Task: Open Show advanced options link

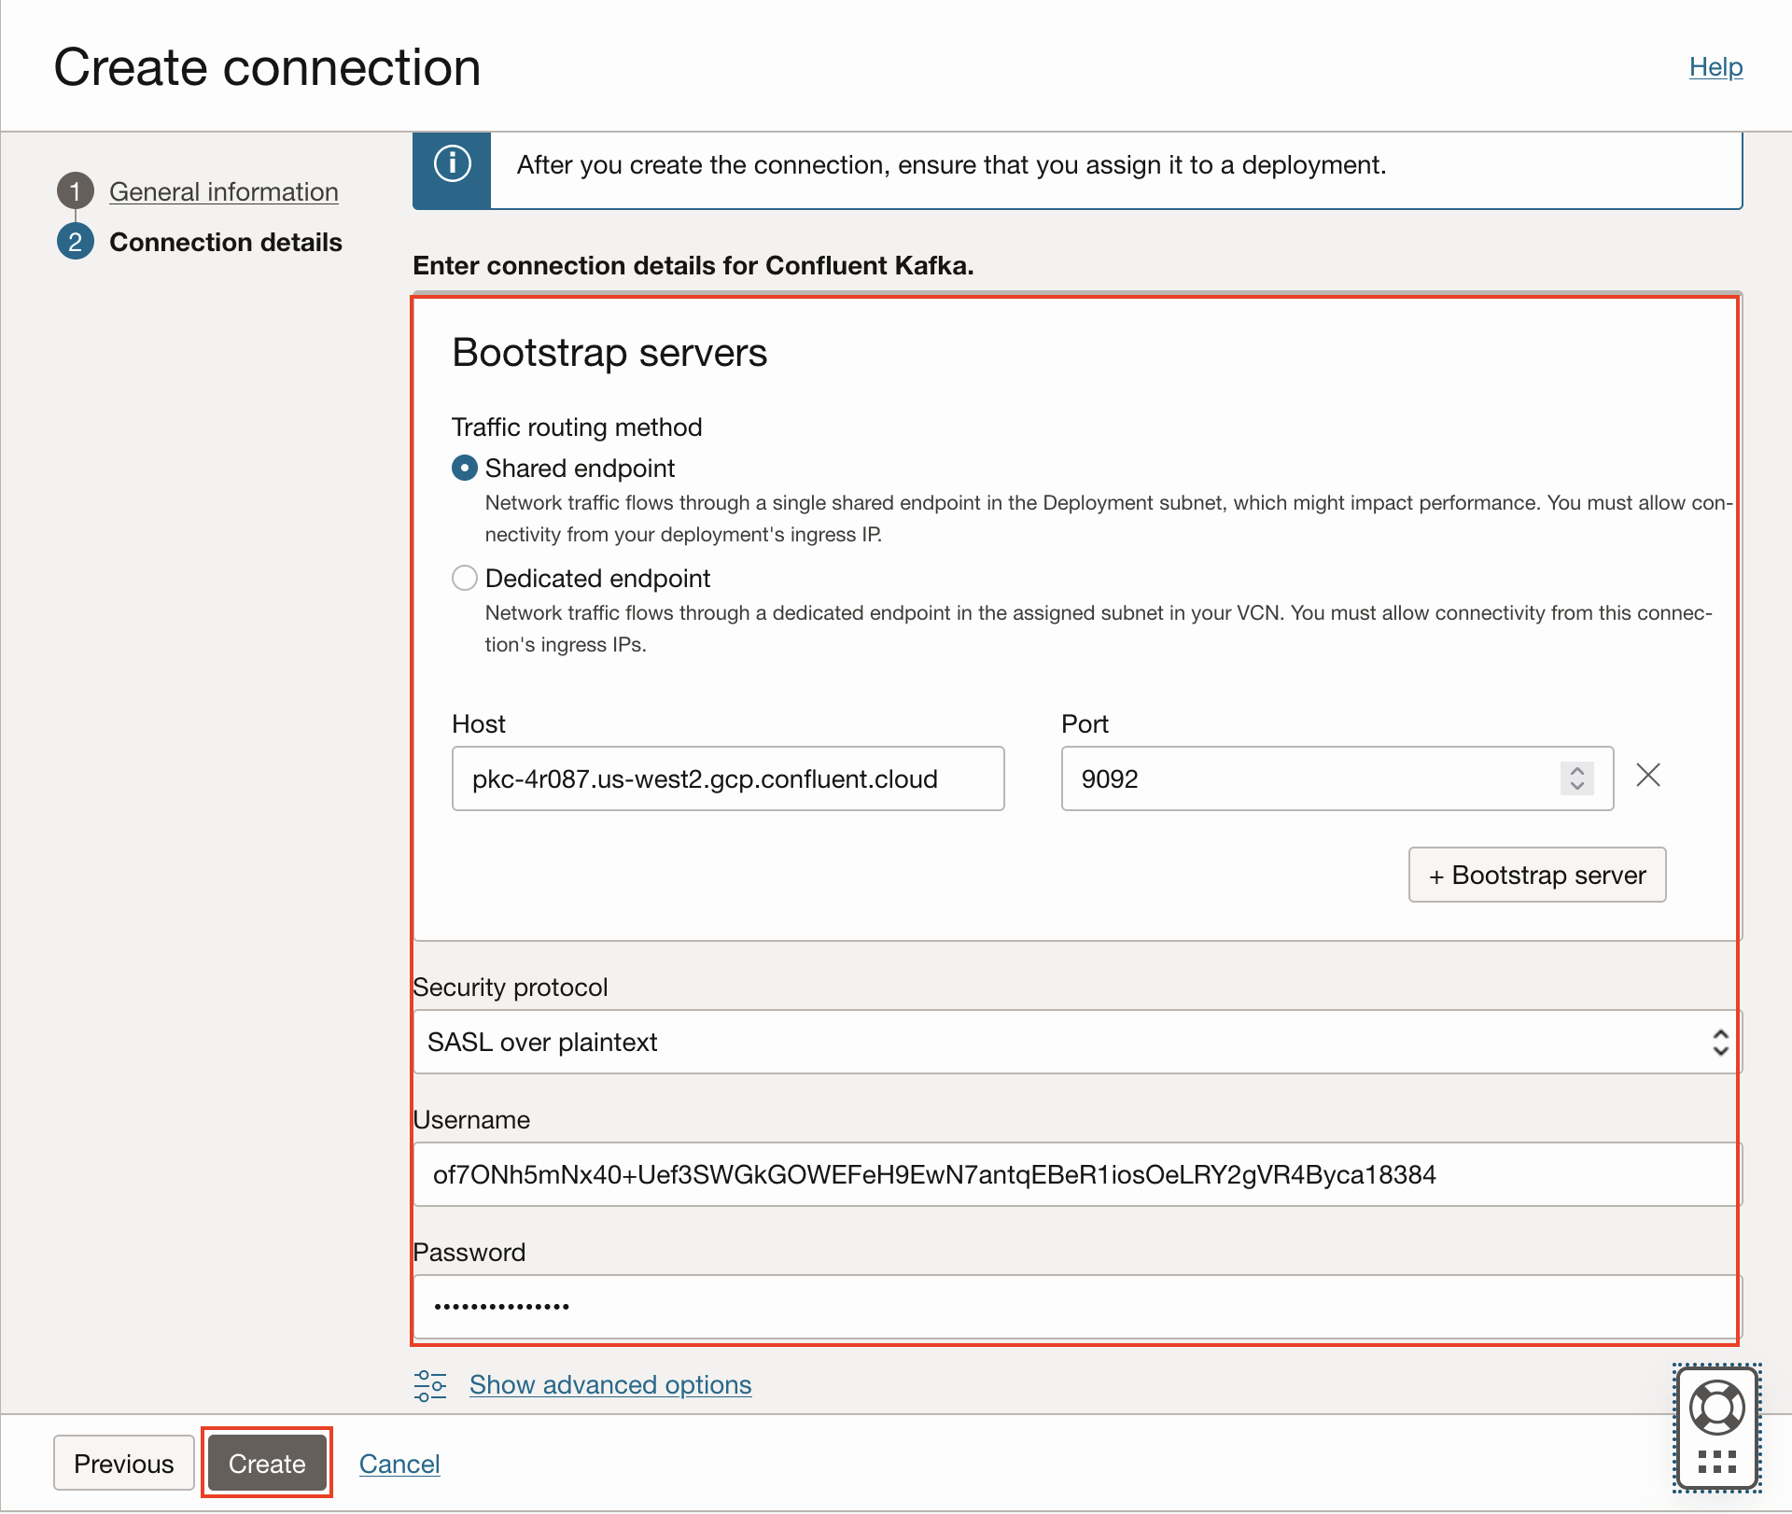Action: coord(610,1384)
